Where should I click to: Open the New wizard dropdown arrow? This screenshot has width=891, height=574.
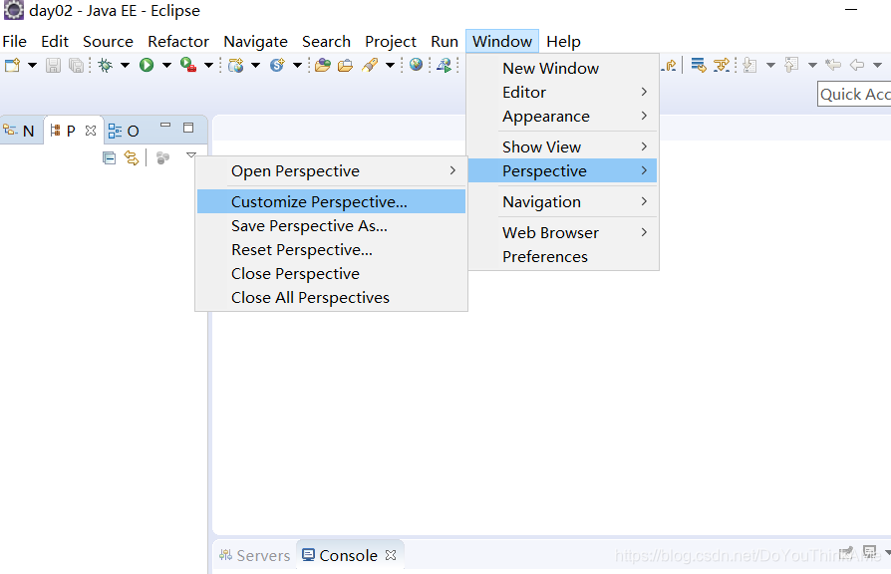pyautogui.click(x=32, y=66)
